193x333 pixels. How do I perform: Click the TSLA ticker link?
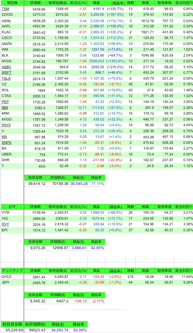click(6, 79)
